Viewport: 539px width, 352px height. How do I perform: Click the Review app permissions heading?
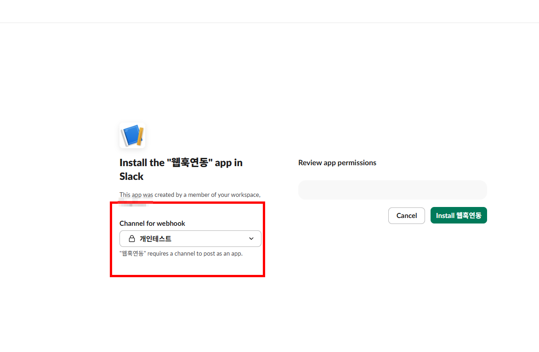[337, 163]
